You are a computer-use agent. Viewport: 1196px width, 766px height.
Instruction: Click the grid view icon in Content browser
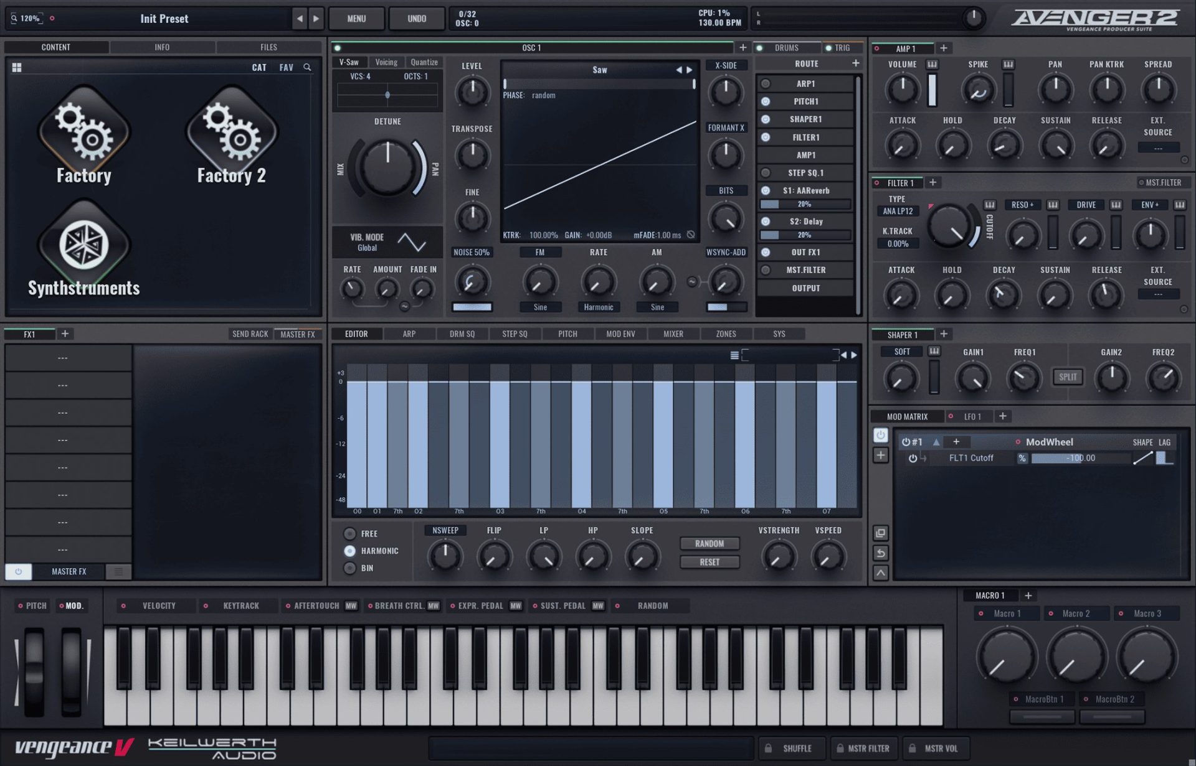click(x=17, y=67)
